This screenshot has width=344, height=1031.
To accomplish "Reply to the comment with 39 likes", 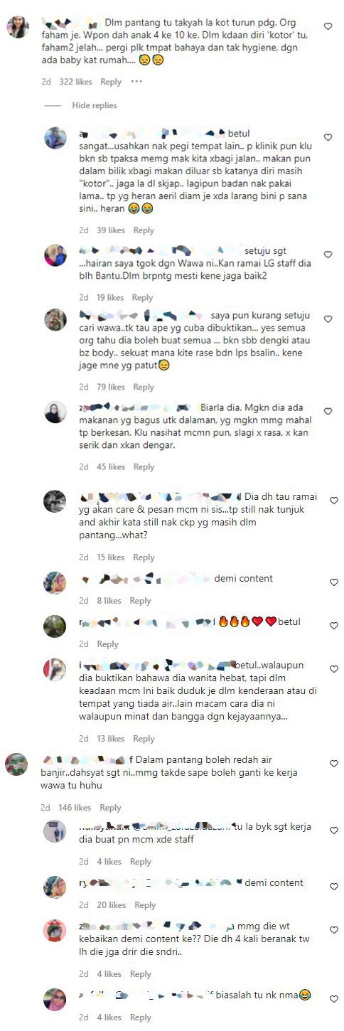I will coord(144,230).
